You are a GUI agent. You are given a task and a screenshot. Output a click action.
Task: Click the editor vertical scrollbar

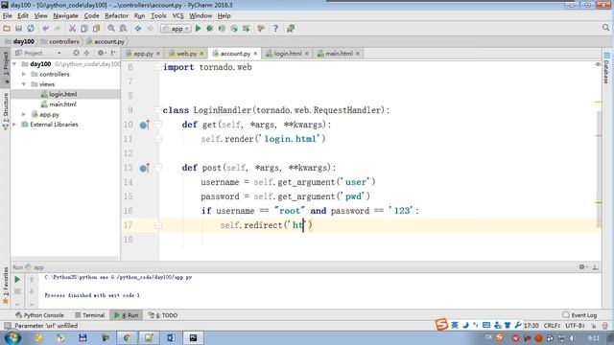click(x=599, y=169)
